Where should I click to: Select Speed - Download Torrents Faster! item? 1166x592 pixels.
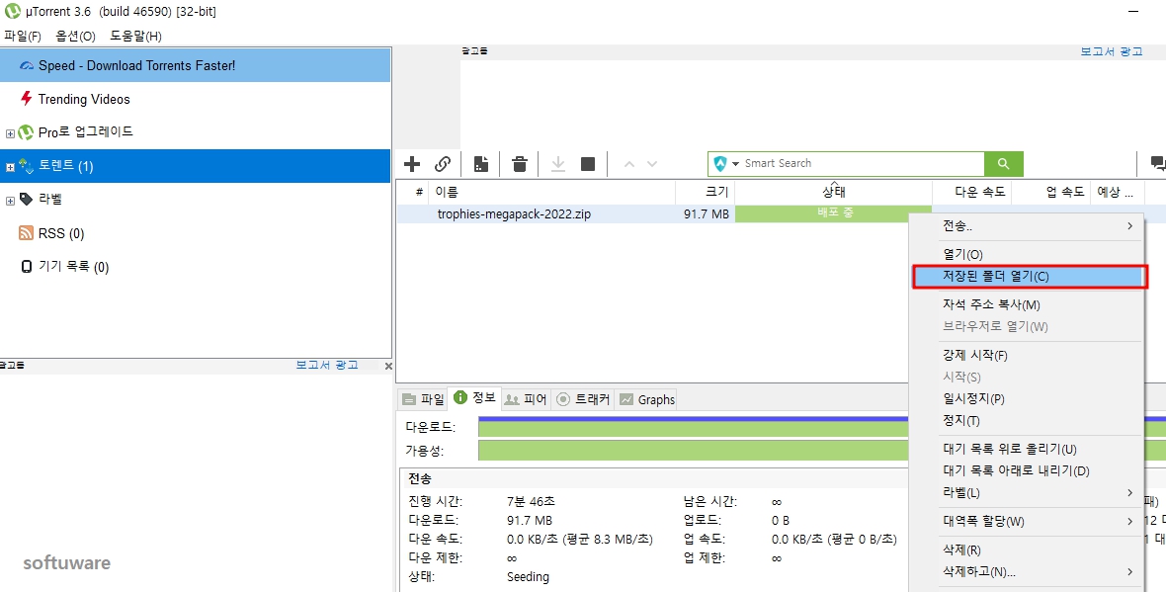click(x=195, y=65)
